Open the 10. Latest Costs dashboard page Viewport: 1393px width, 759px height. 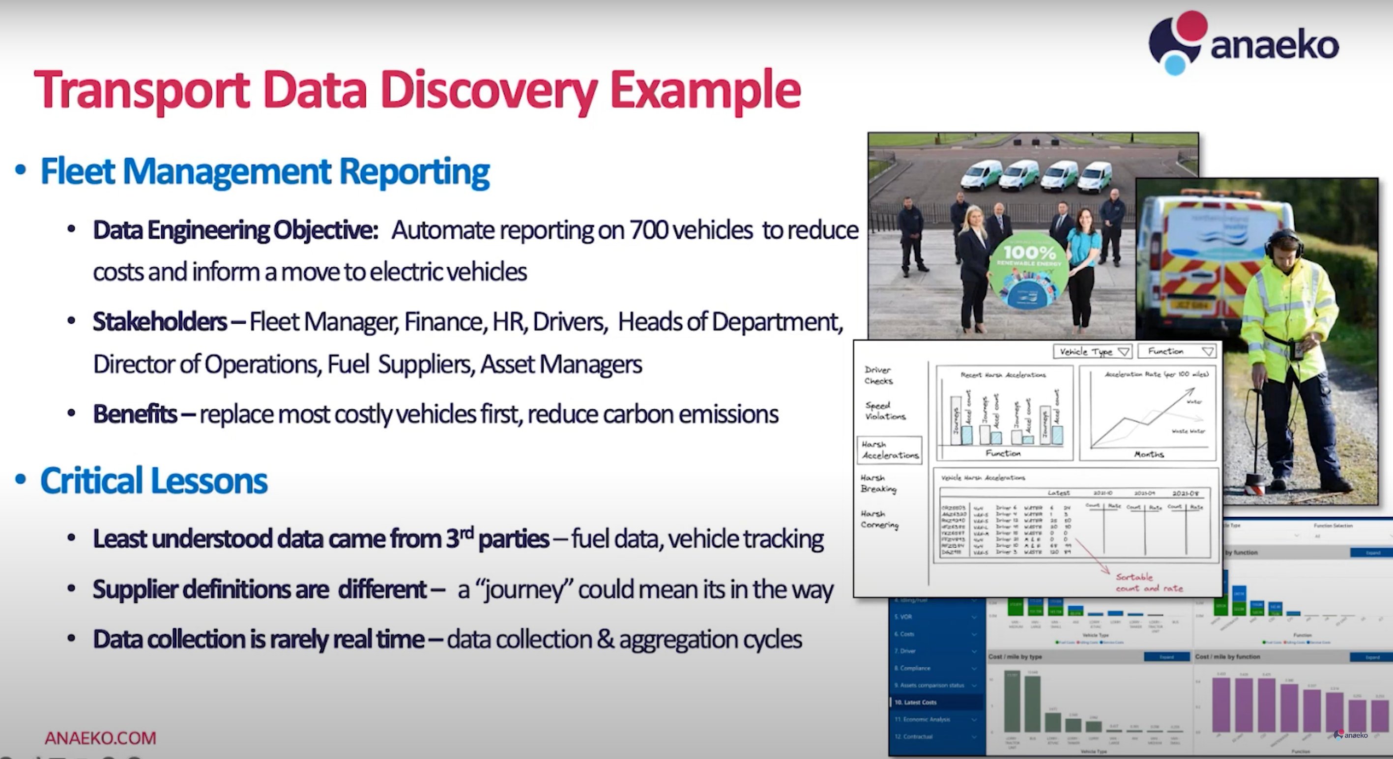[935, 702]
